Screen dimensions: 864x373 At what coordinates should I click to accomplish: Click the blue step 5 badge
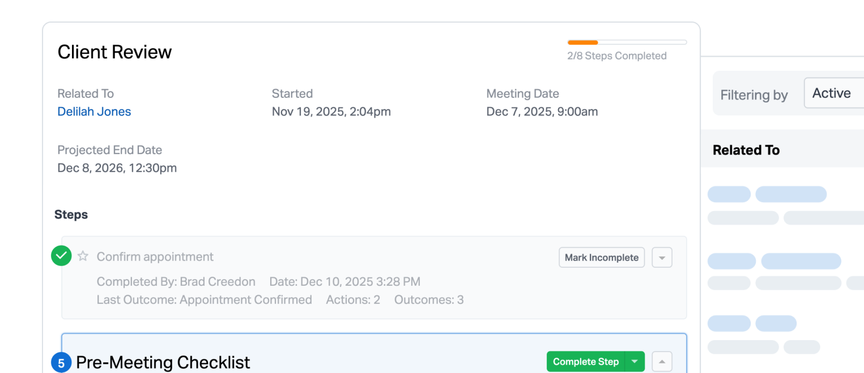61,362
